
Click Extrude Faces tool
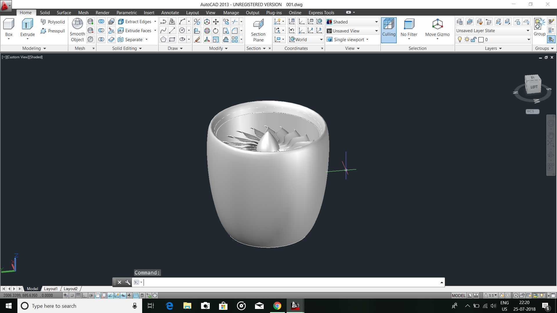coord(135,30)
